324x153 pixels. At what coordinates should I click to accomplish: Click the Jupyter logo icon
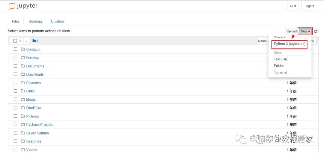pos(12,6)
